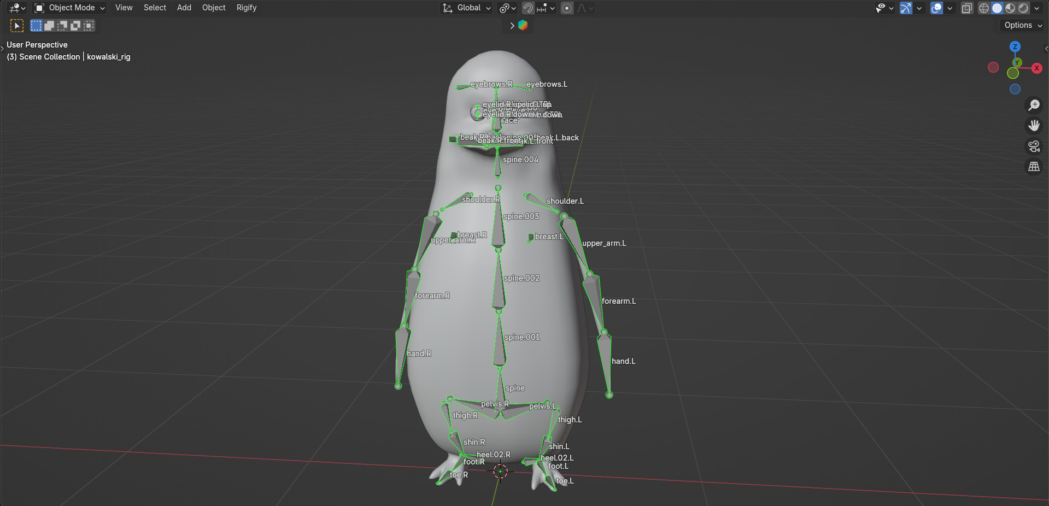Click the shoulder.L bone label
1049x506 pixels.
pyautogui.click(x=565, y=201)
